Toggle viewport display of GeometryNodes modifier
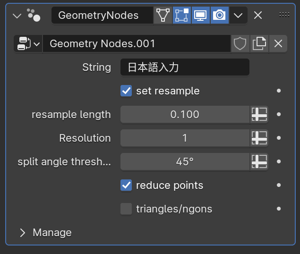The image size is (300, 254). pos(200,15)
